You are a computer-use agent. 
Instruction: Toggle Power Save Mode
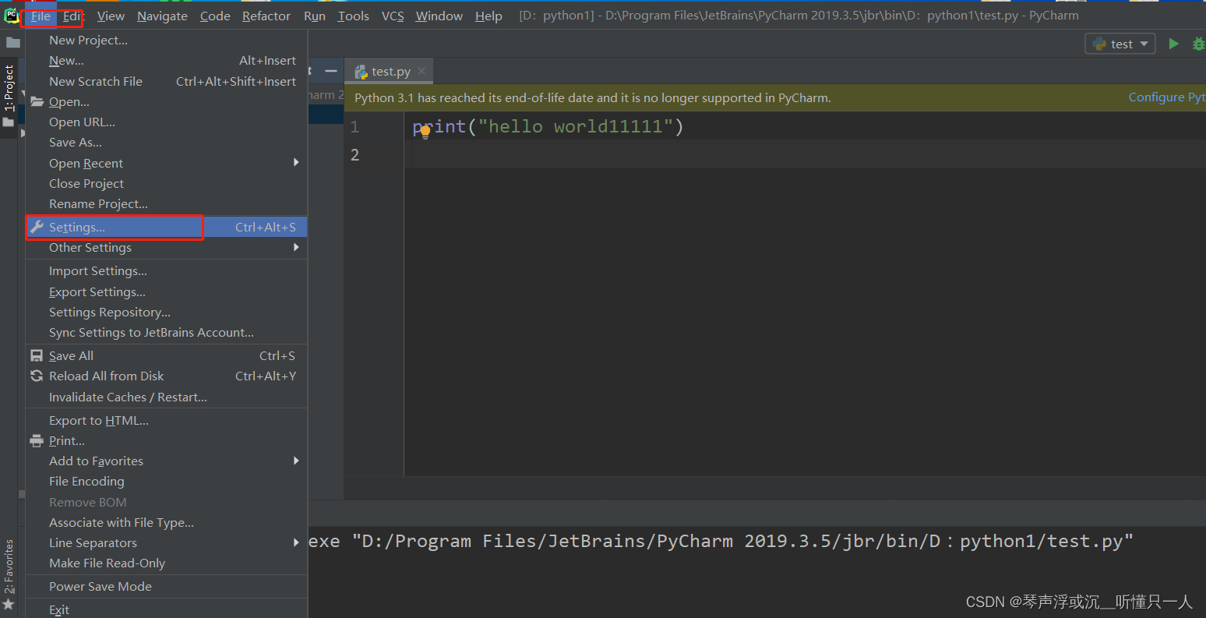pyautogui.click(x=167, y=586)
